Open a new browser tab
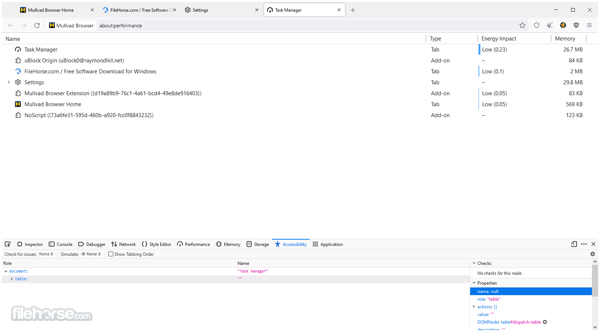This screenshot has height=332, width=600. [x=353, y=10]
